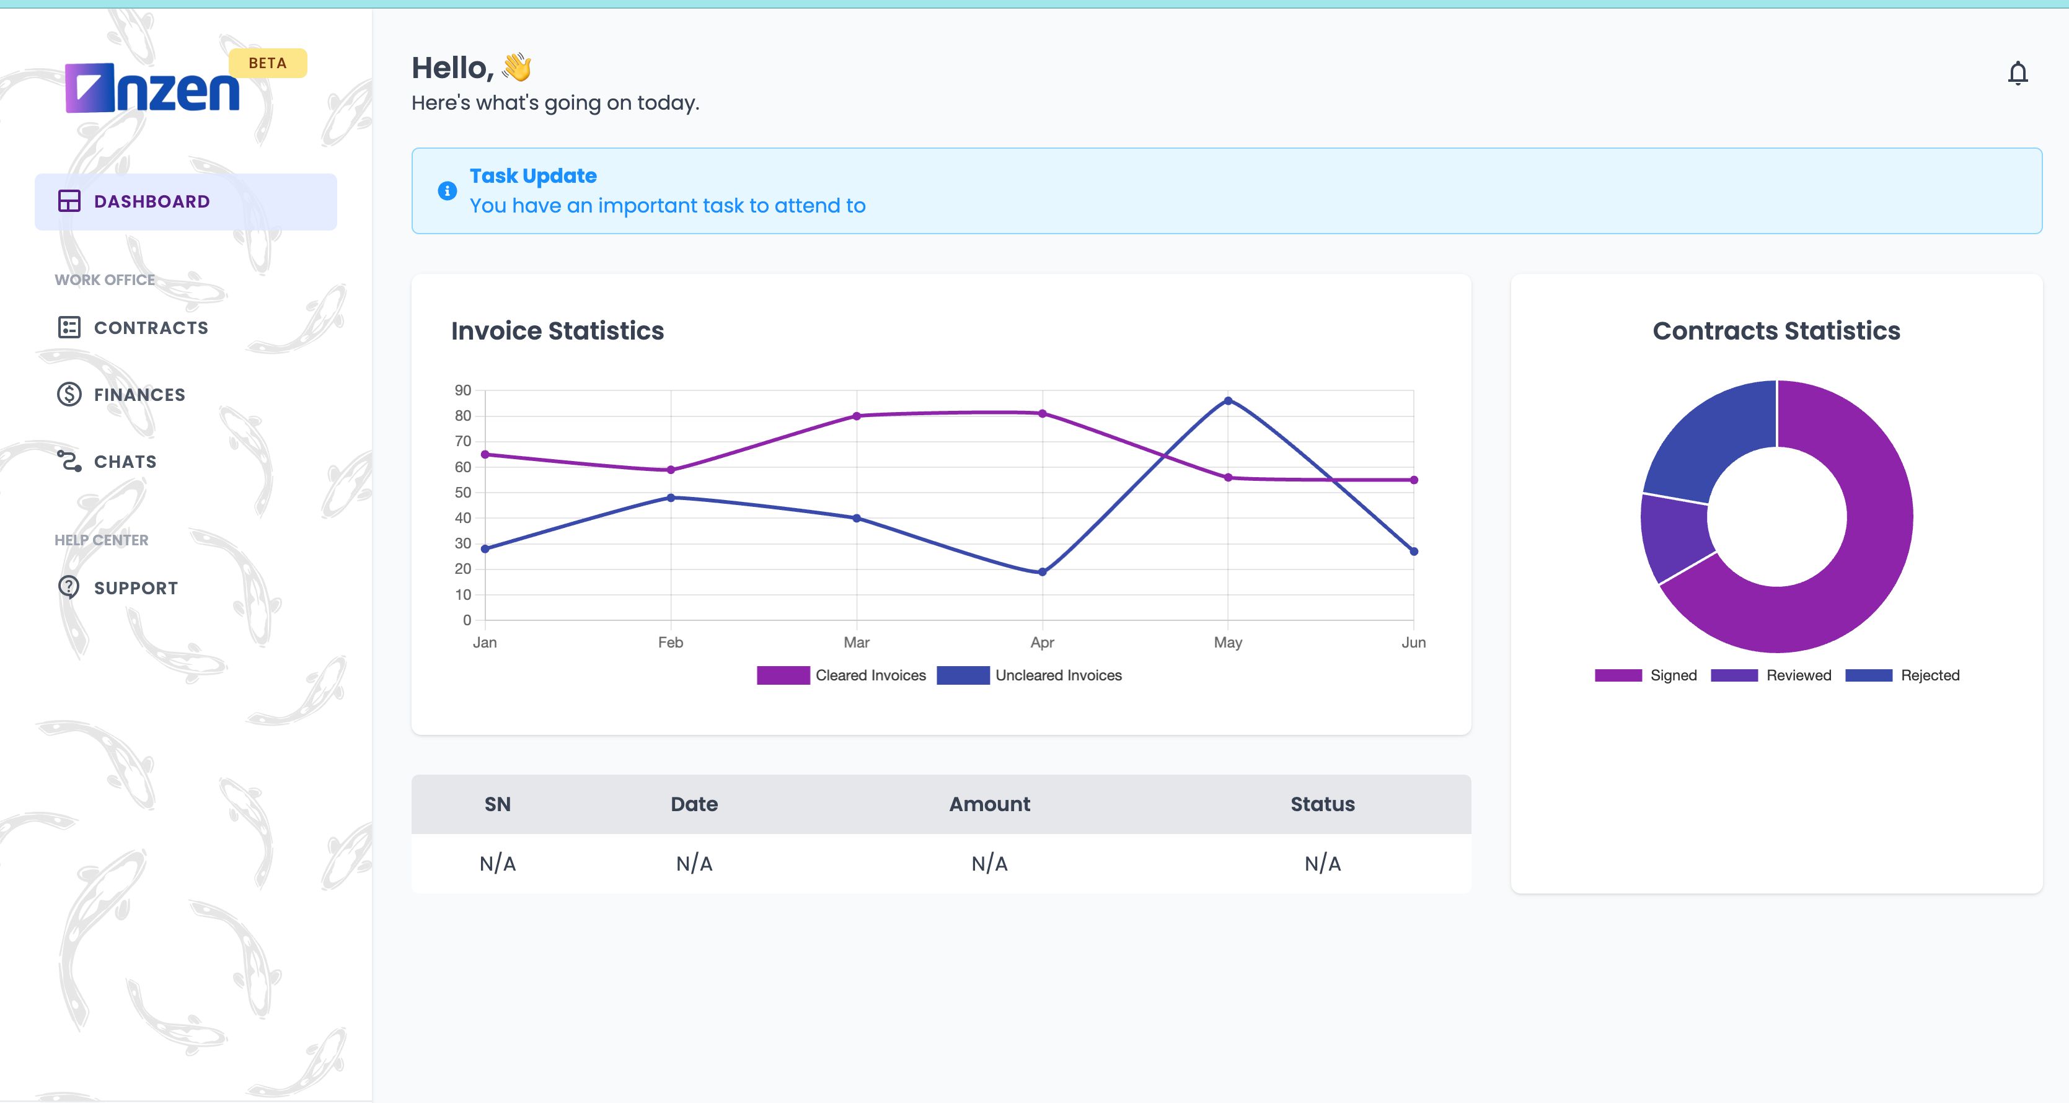The width and height of the screenshot is (2069, 1103).
Task: Click the Status column header
Action: coord(1323,804)
